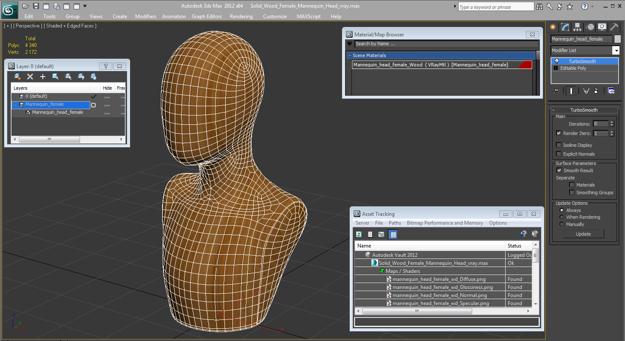Open the 3ds Max application menu logo

(9, 9)
